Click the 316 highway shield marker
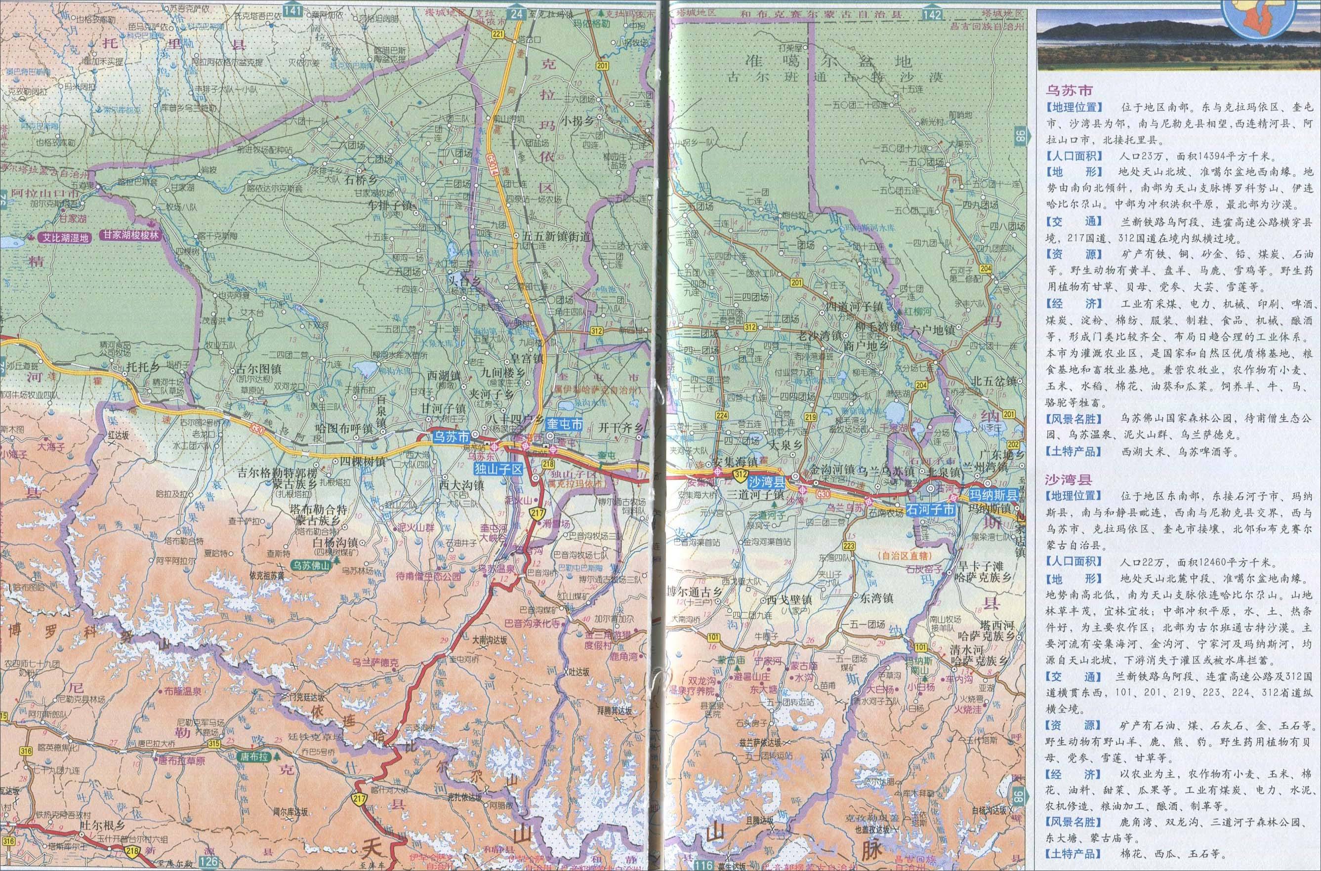Image resolution: width=1321 pixels, height=871 pixels. (x=26, y=752)
